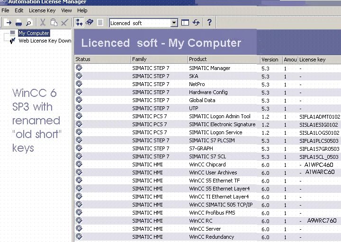Click license key SISLA1LOGS0102

(319, 133)
